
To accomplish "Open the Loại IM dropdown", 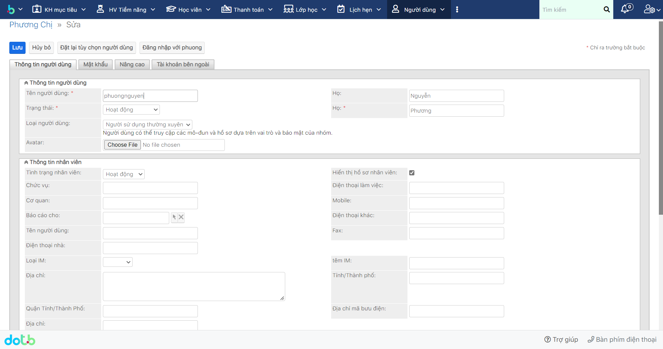I will tap(118, 262).
